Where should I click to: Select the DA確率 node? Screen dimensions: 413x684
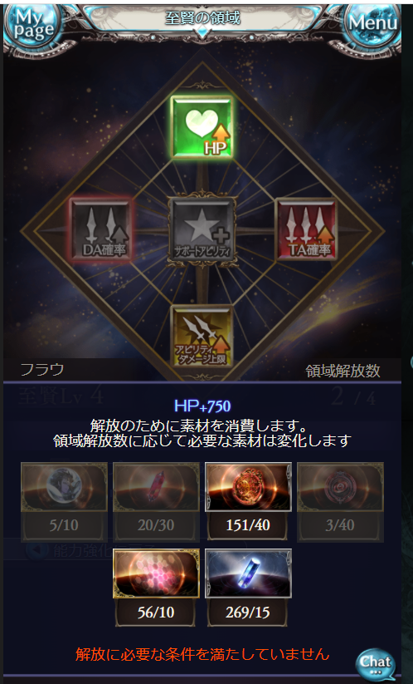click(x=100, y=229)
